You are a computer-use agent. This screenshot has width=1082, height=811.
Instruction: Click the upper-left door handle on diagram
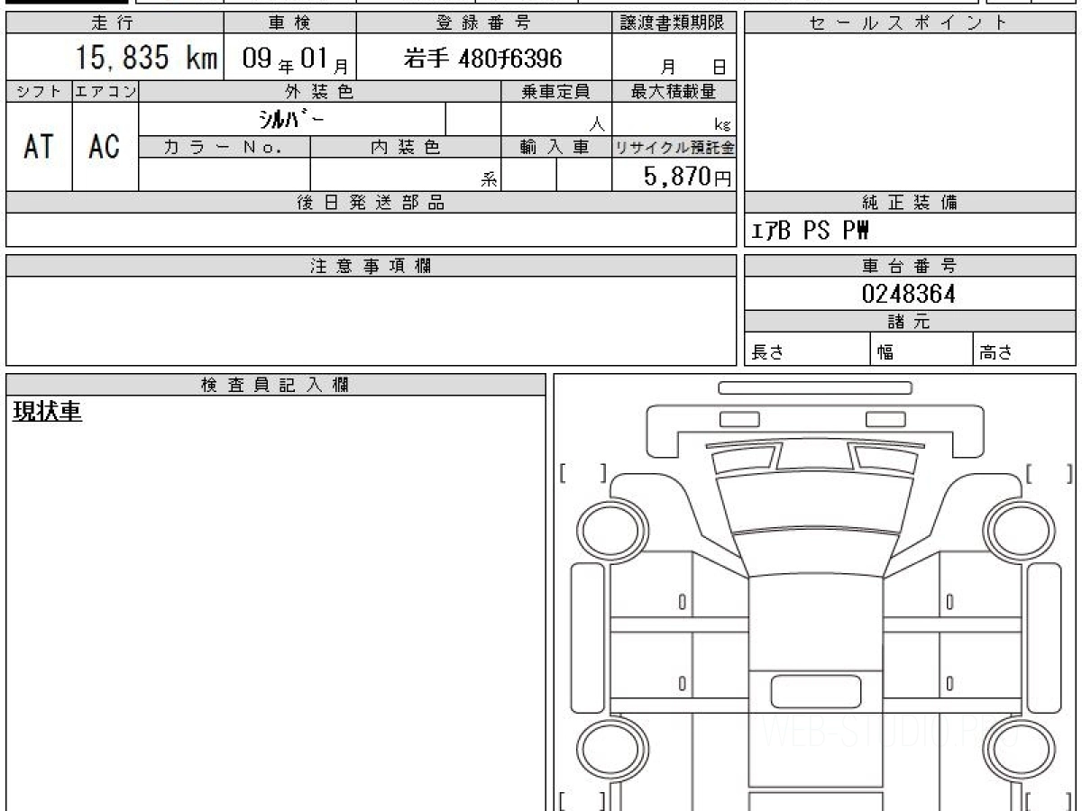coord(682,601)
